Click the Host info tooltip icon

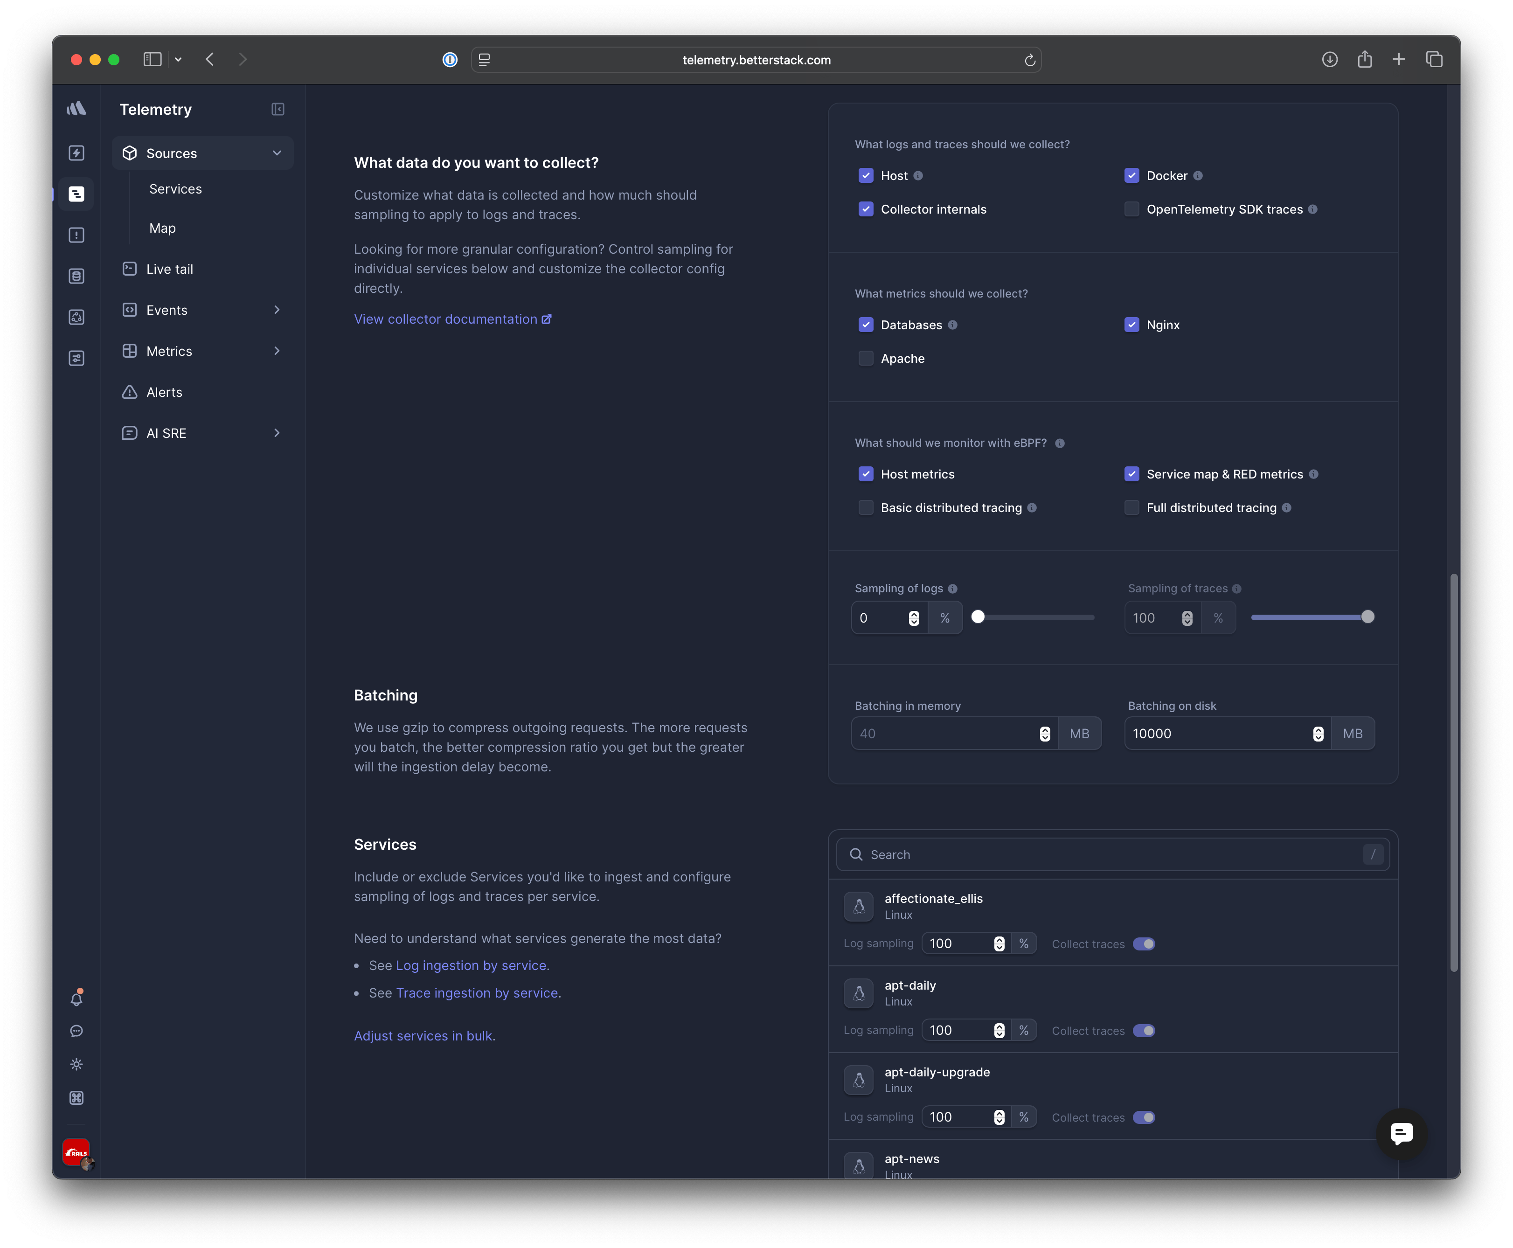[918, 175]
